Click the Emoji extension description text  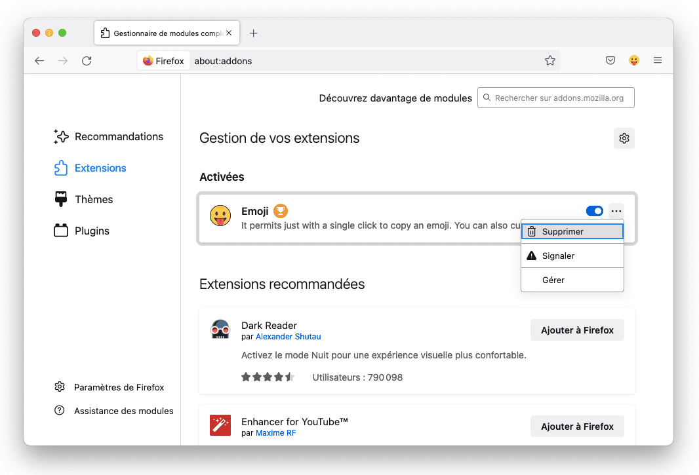point(381,225)
